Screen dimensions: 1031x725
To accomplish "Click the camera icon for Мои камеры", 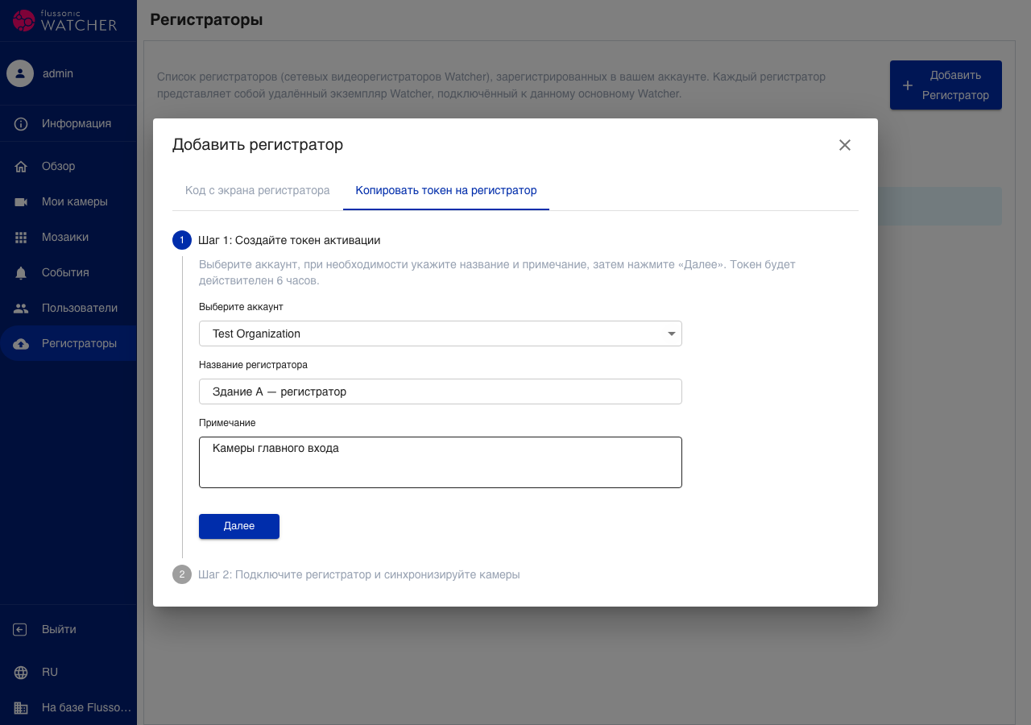I will click(x=21, y=202).
